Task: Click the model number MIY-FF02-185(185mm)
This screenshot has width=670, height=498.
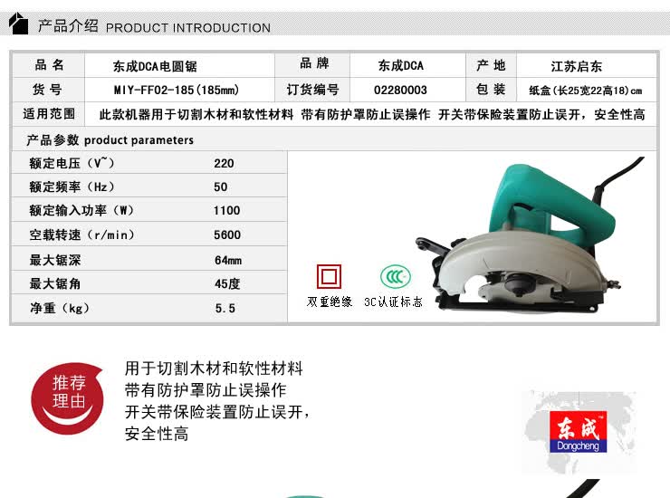Action: click(x=176, y=91)
